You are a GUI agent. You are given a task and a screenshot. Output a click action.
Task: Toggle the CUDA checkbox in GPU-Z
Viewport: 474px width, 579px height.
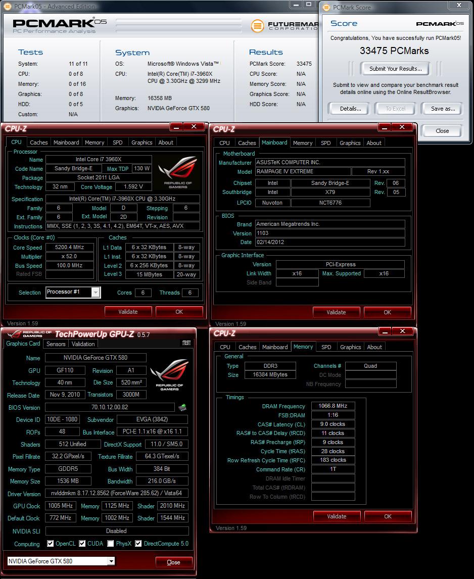(x=82, y=544)
